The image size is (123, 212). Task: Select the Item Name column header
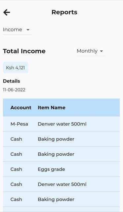[52, 108]
